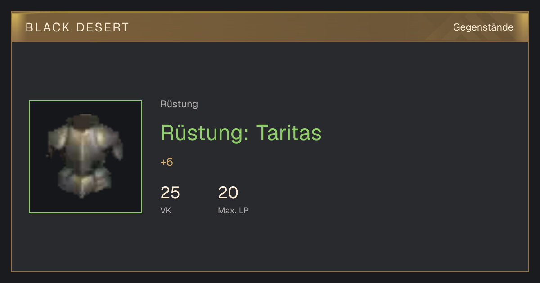The height and width of the screenshot is (283, 540).
Task: Click the armor chest plate image
Action: click(85, 155)
